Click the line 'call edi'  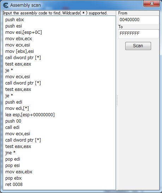click(12, 127)
